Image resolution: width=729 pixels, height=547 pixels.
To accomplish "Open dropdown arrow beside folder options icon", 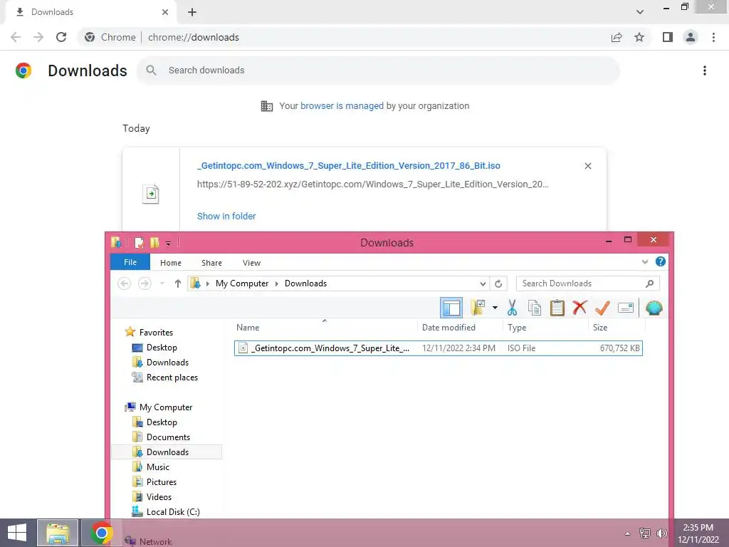I will tap(495, 308).
